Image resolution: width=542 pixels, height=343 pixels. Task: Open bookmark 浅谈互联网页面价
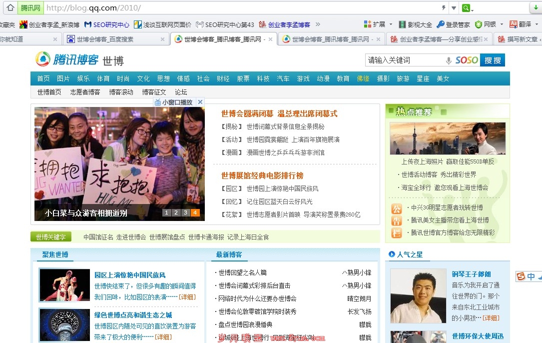point(162,24)
